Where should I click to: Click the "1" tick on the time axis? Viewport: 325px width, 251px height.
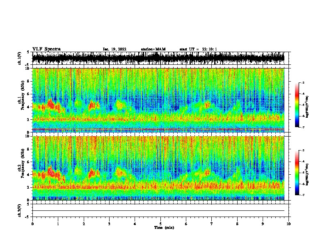58,224
